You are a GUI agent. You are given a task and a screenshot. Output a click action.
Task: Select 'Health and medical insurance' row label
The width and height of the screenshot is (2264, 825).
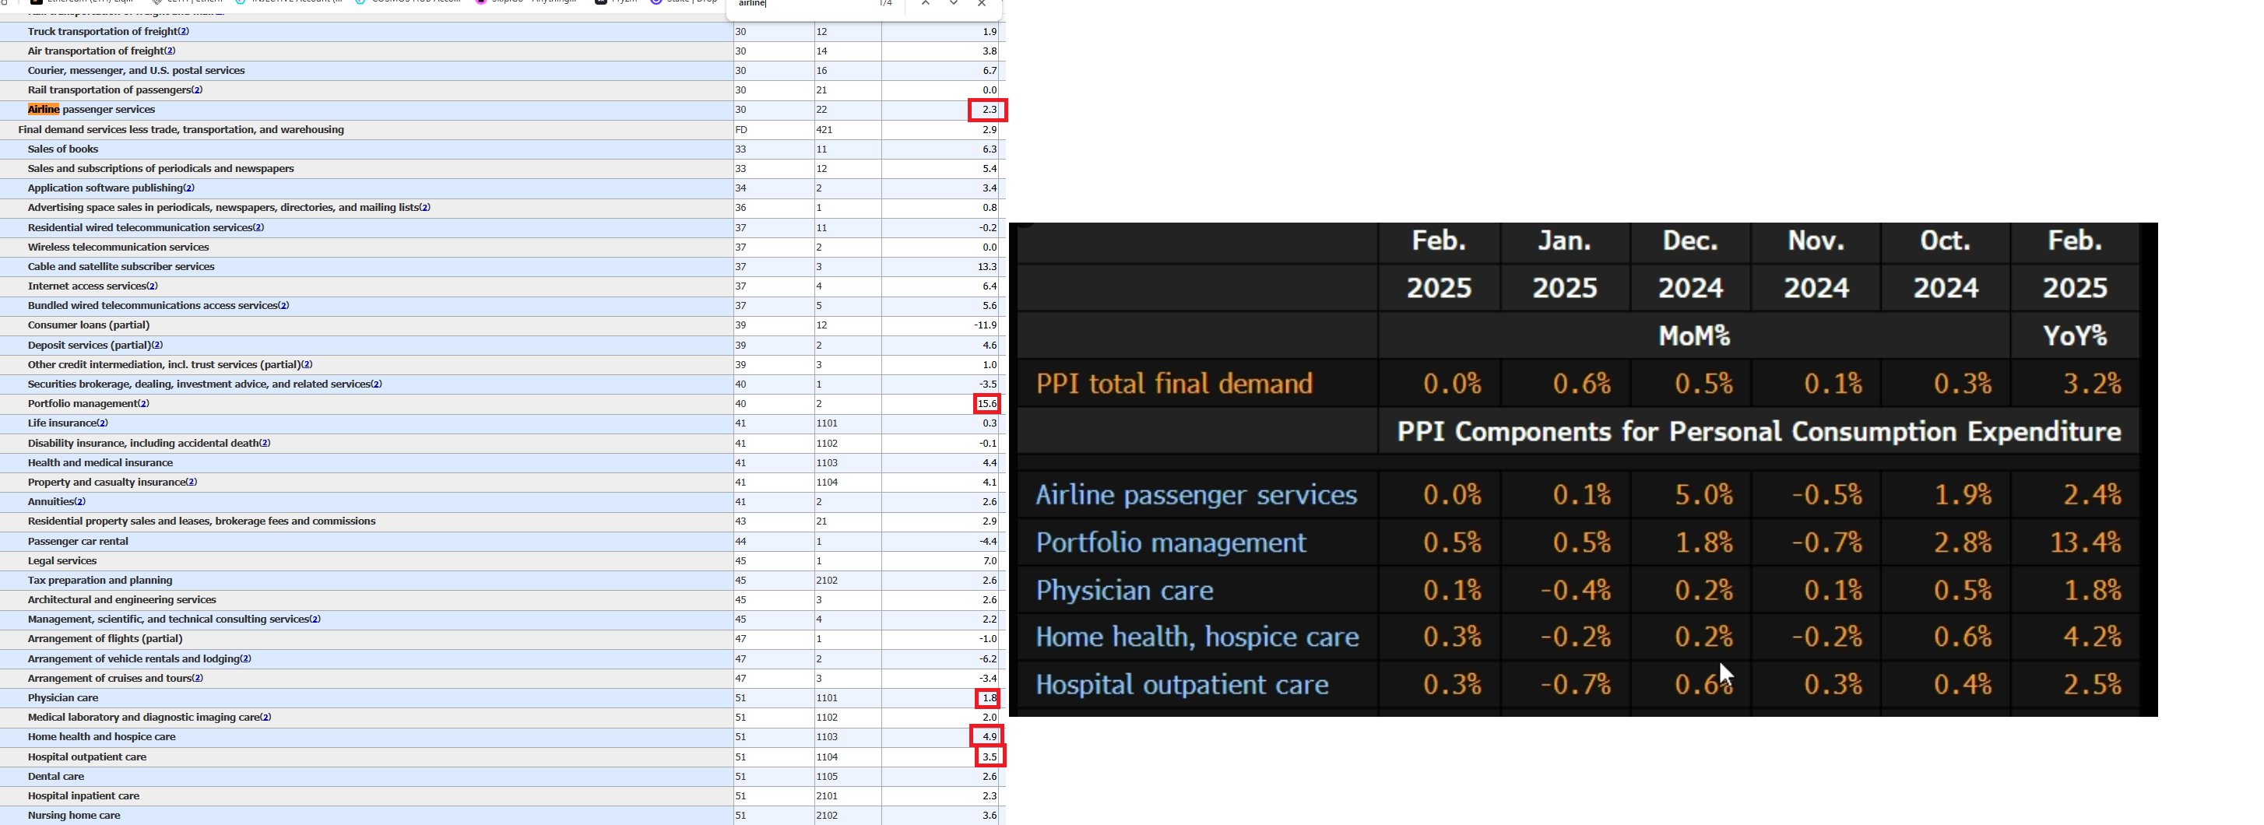coord(100,463)
